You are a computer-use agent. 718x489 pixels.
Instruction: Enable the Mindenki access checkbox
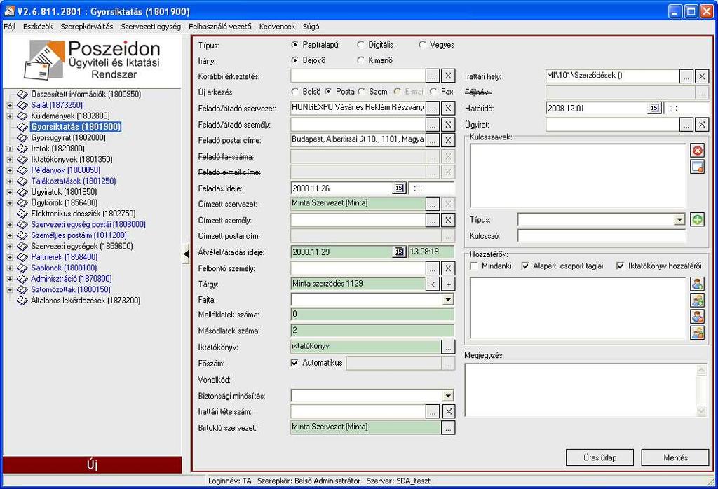click(474, 266)
